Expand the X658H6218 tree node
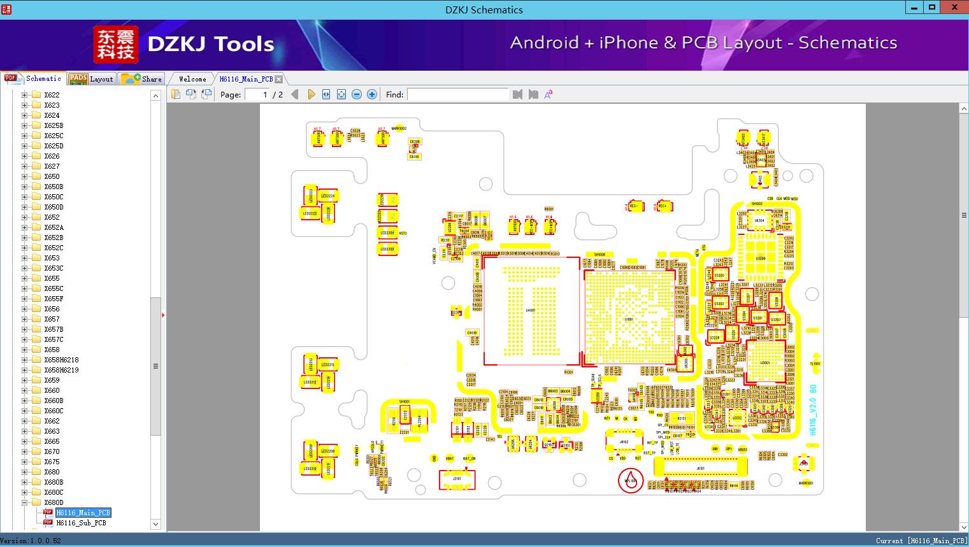The image size is (969, 547). 24,360
